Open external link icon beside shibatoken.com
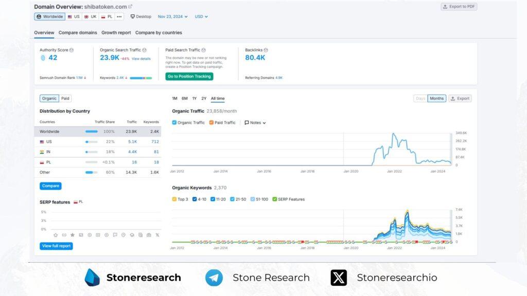This screenshot has width=527, height=296. [x=130, y=7]
